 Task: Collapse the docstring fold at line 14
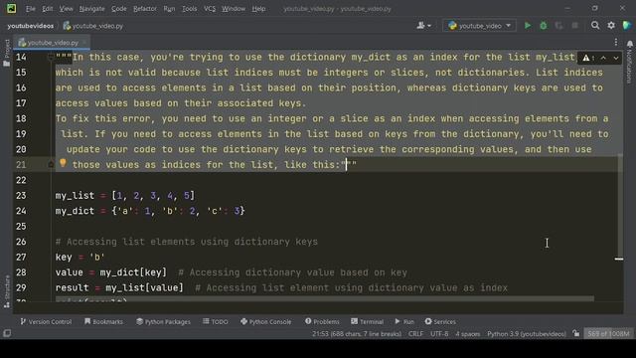(51, 58)
